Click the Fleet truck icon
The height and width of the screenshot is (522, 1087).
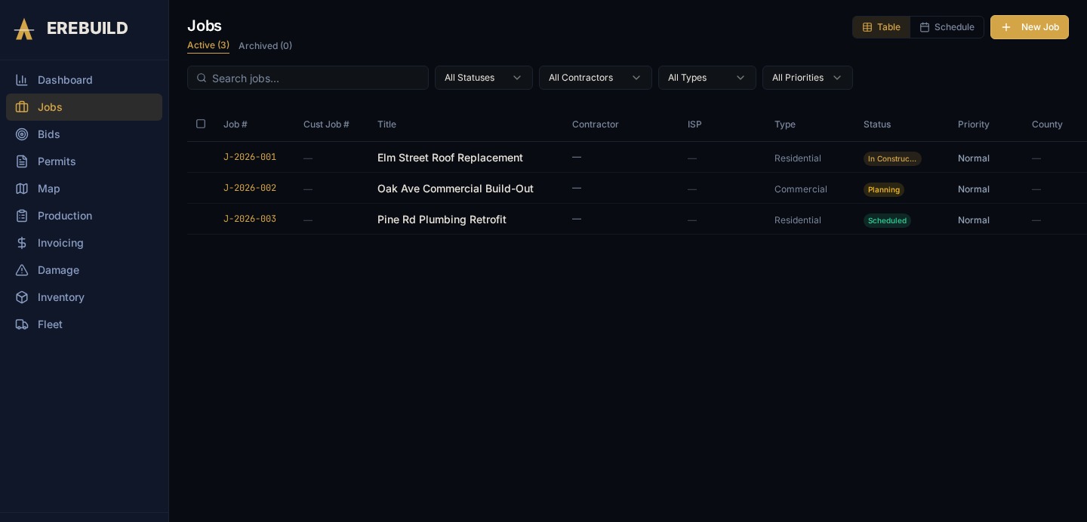pyautogui.click(x=22, y=324)
